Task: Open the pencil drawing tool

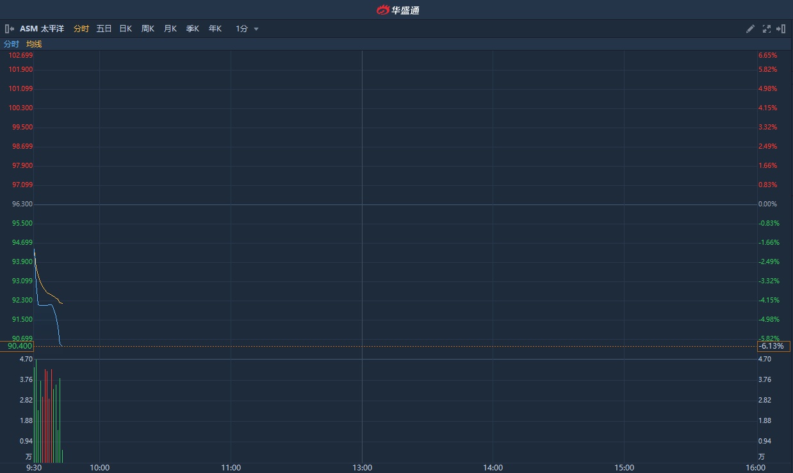Action: coord(750,29)
